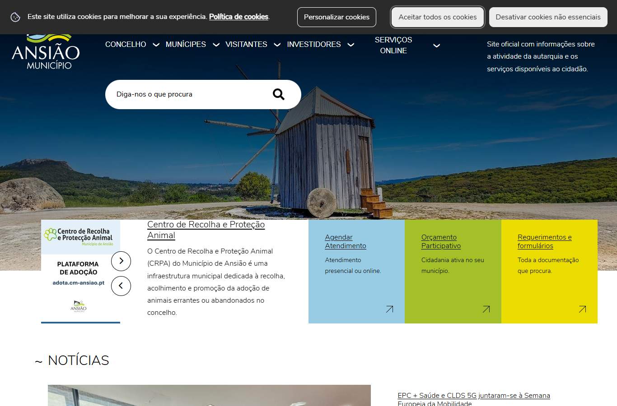Image resolution: width=617 pixels, height=406 pixels.
Task: Follow the Agendar Atendimento link
Action: [x=346, y=241]
